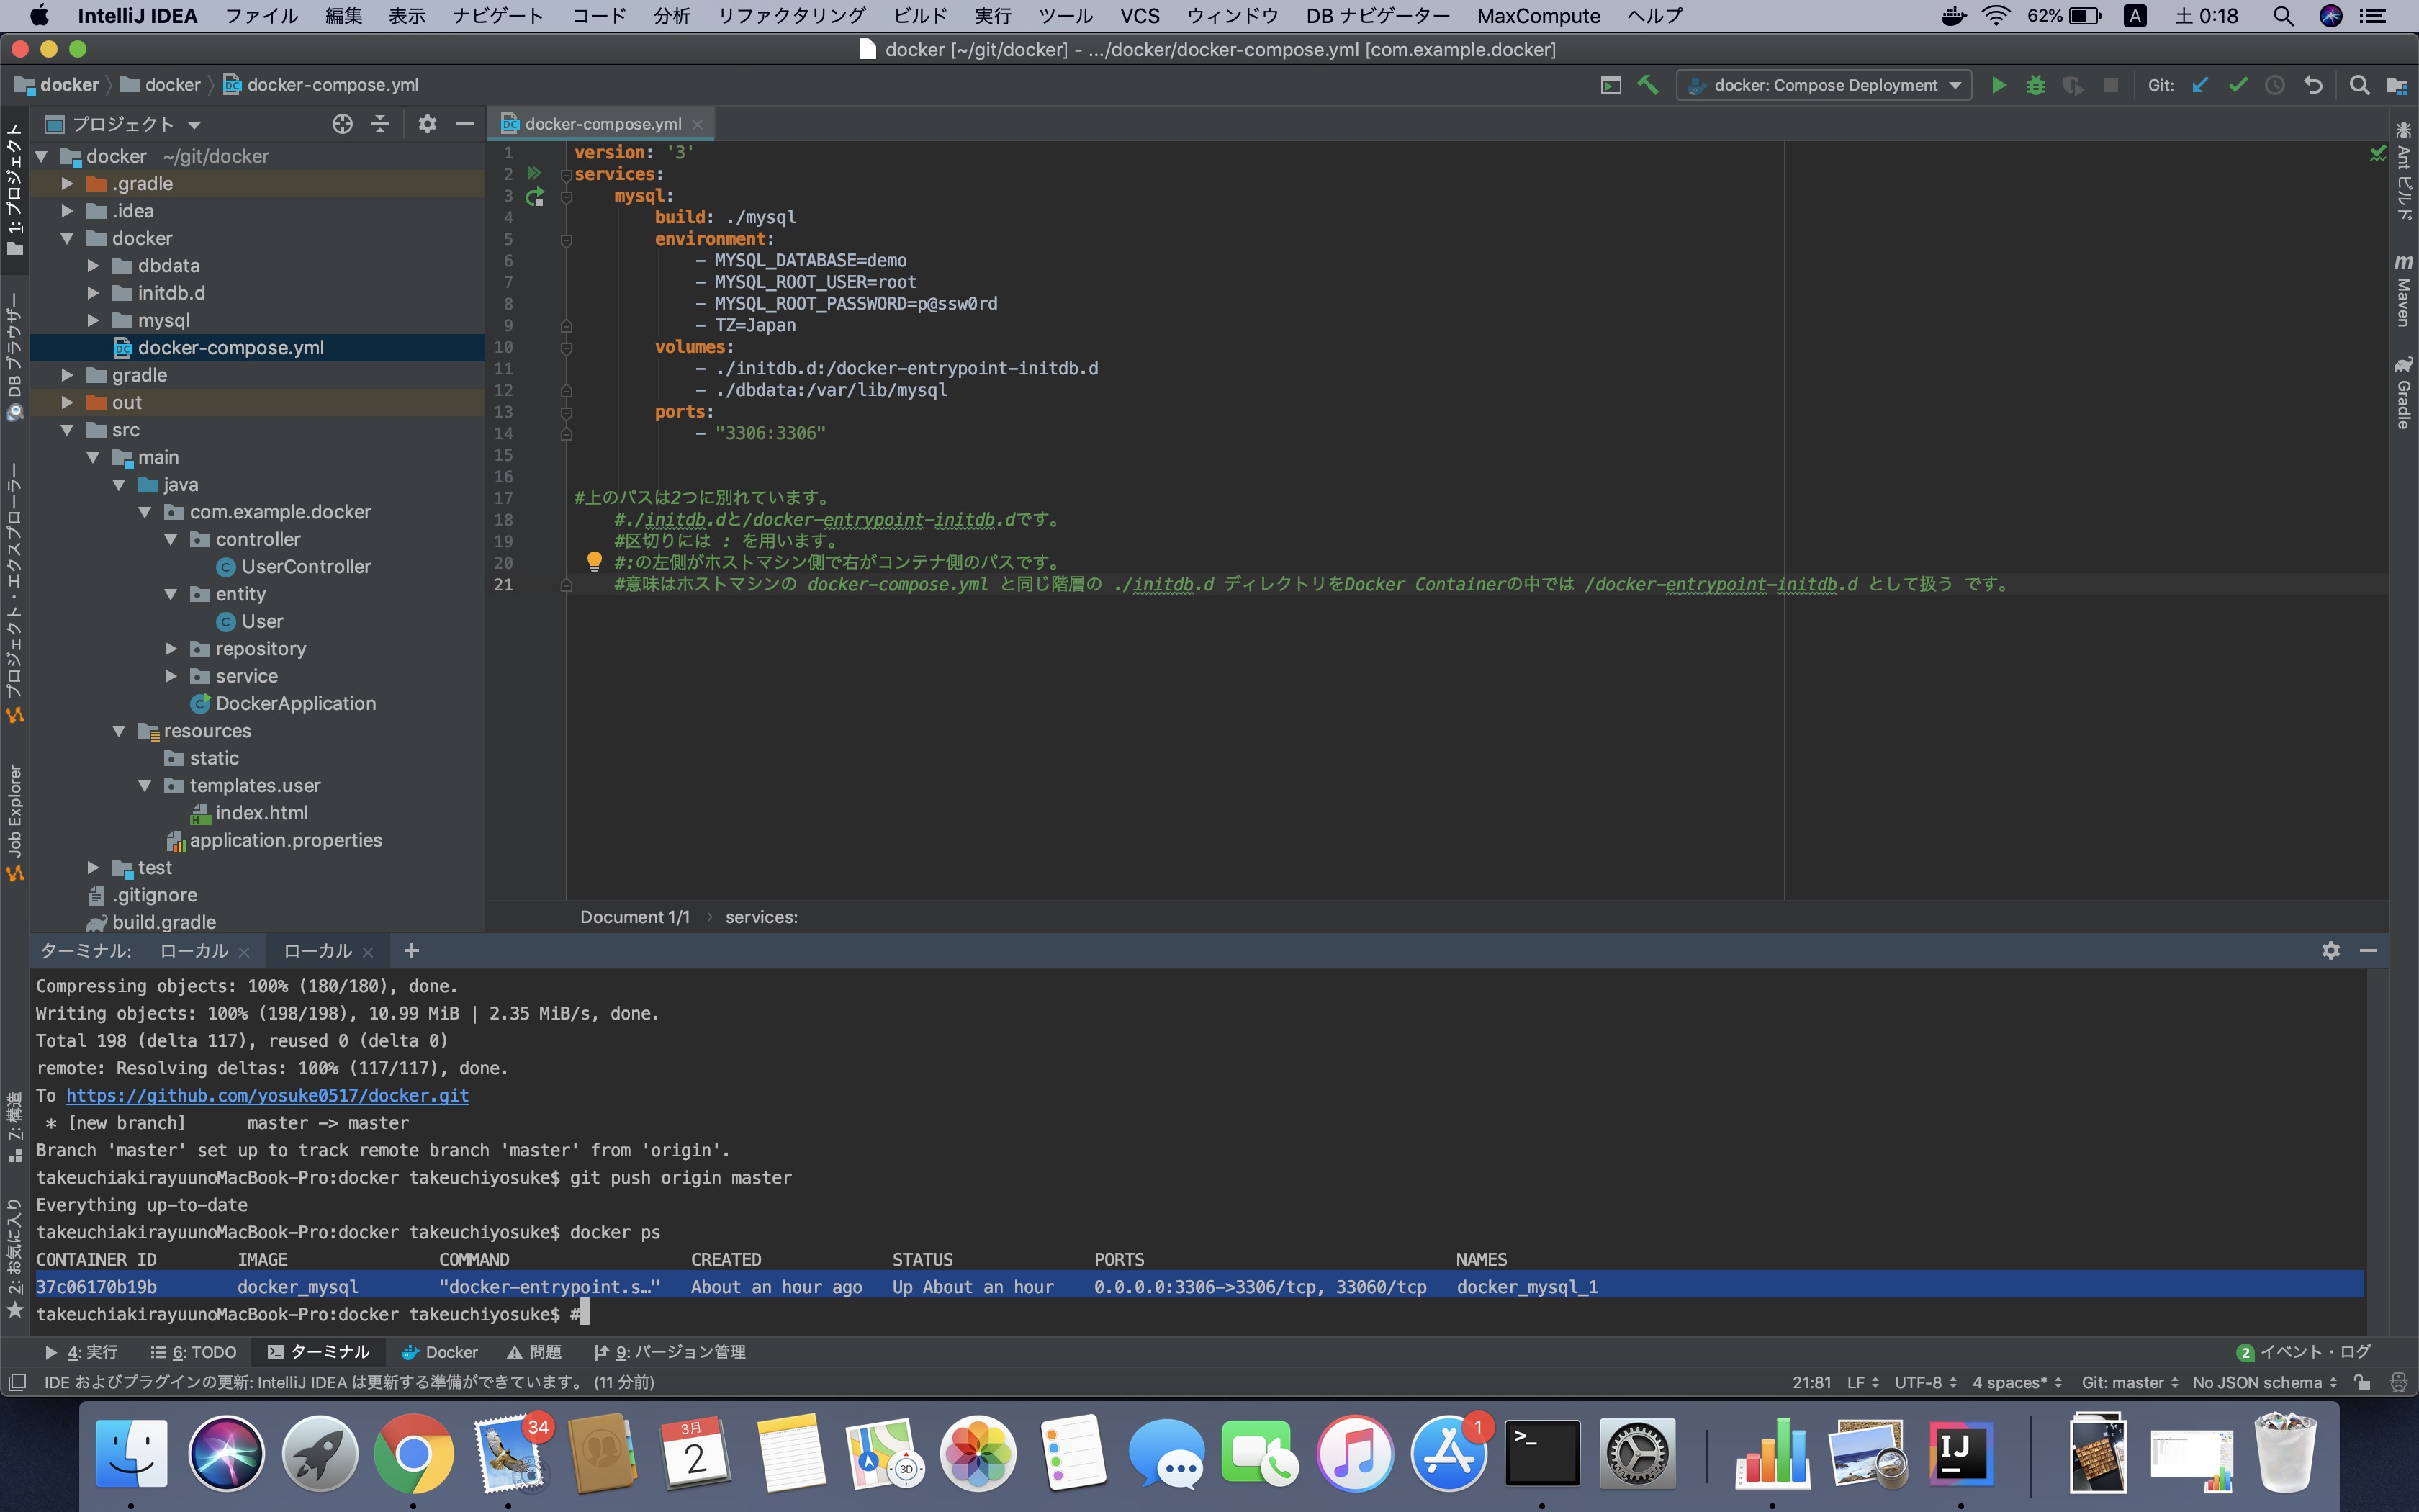2419x1512 pixels.
Task: Open the VCS menu
Action: 1140,16
